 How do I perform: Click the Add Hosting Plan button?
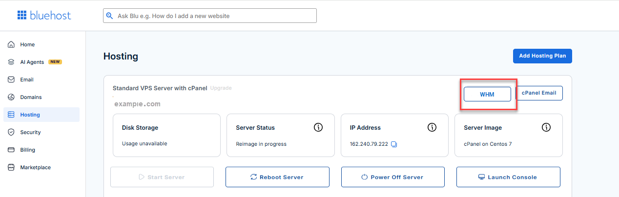[x=542, y=56]
